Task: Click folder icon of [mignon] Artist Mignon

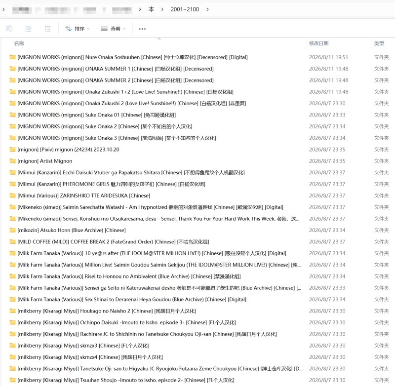Action: tap(13, 161)
